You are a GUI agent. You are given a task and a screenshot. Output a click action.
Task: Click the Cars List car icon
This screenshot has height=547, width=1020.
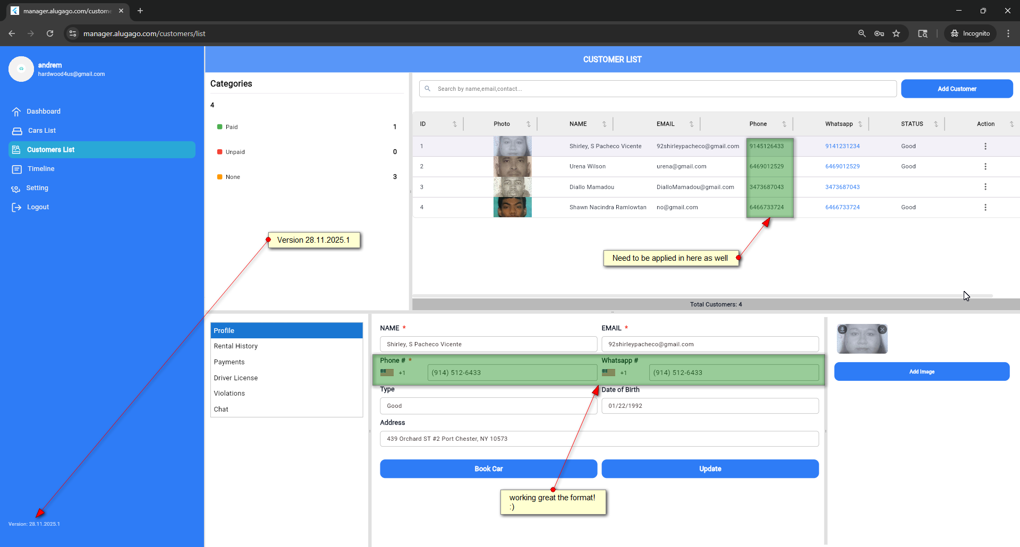[x=17, y=131]
